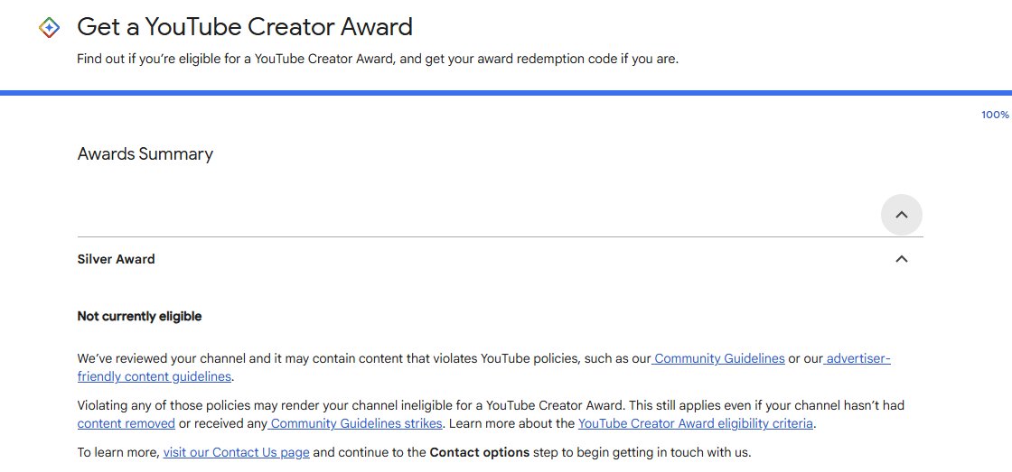Open YouTube Creator Award eligibility criteria link
1012x472 pixels.
point(695,423)
